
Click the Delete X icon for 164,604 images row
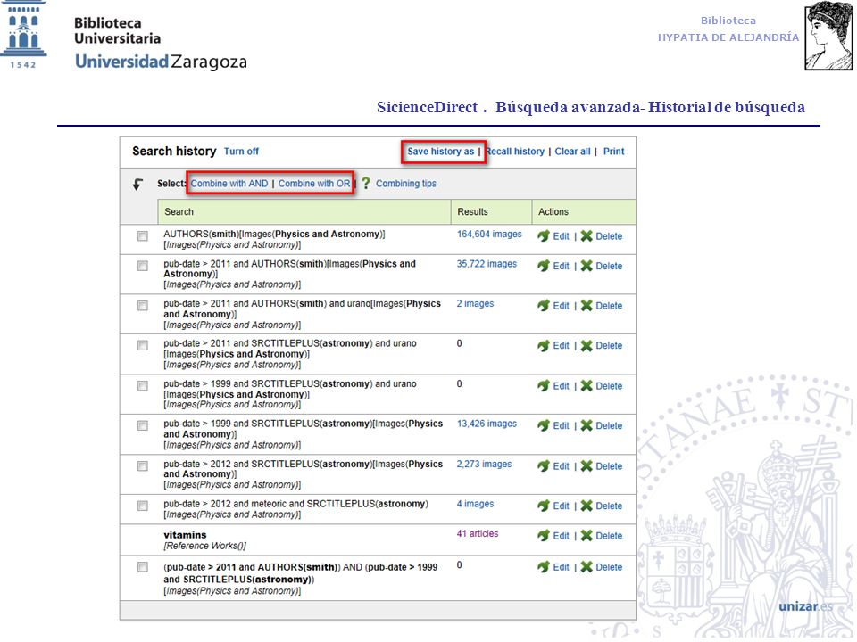click(x=587, y=235)
